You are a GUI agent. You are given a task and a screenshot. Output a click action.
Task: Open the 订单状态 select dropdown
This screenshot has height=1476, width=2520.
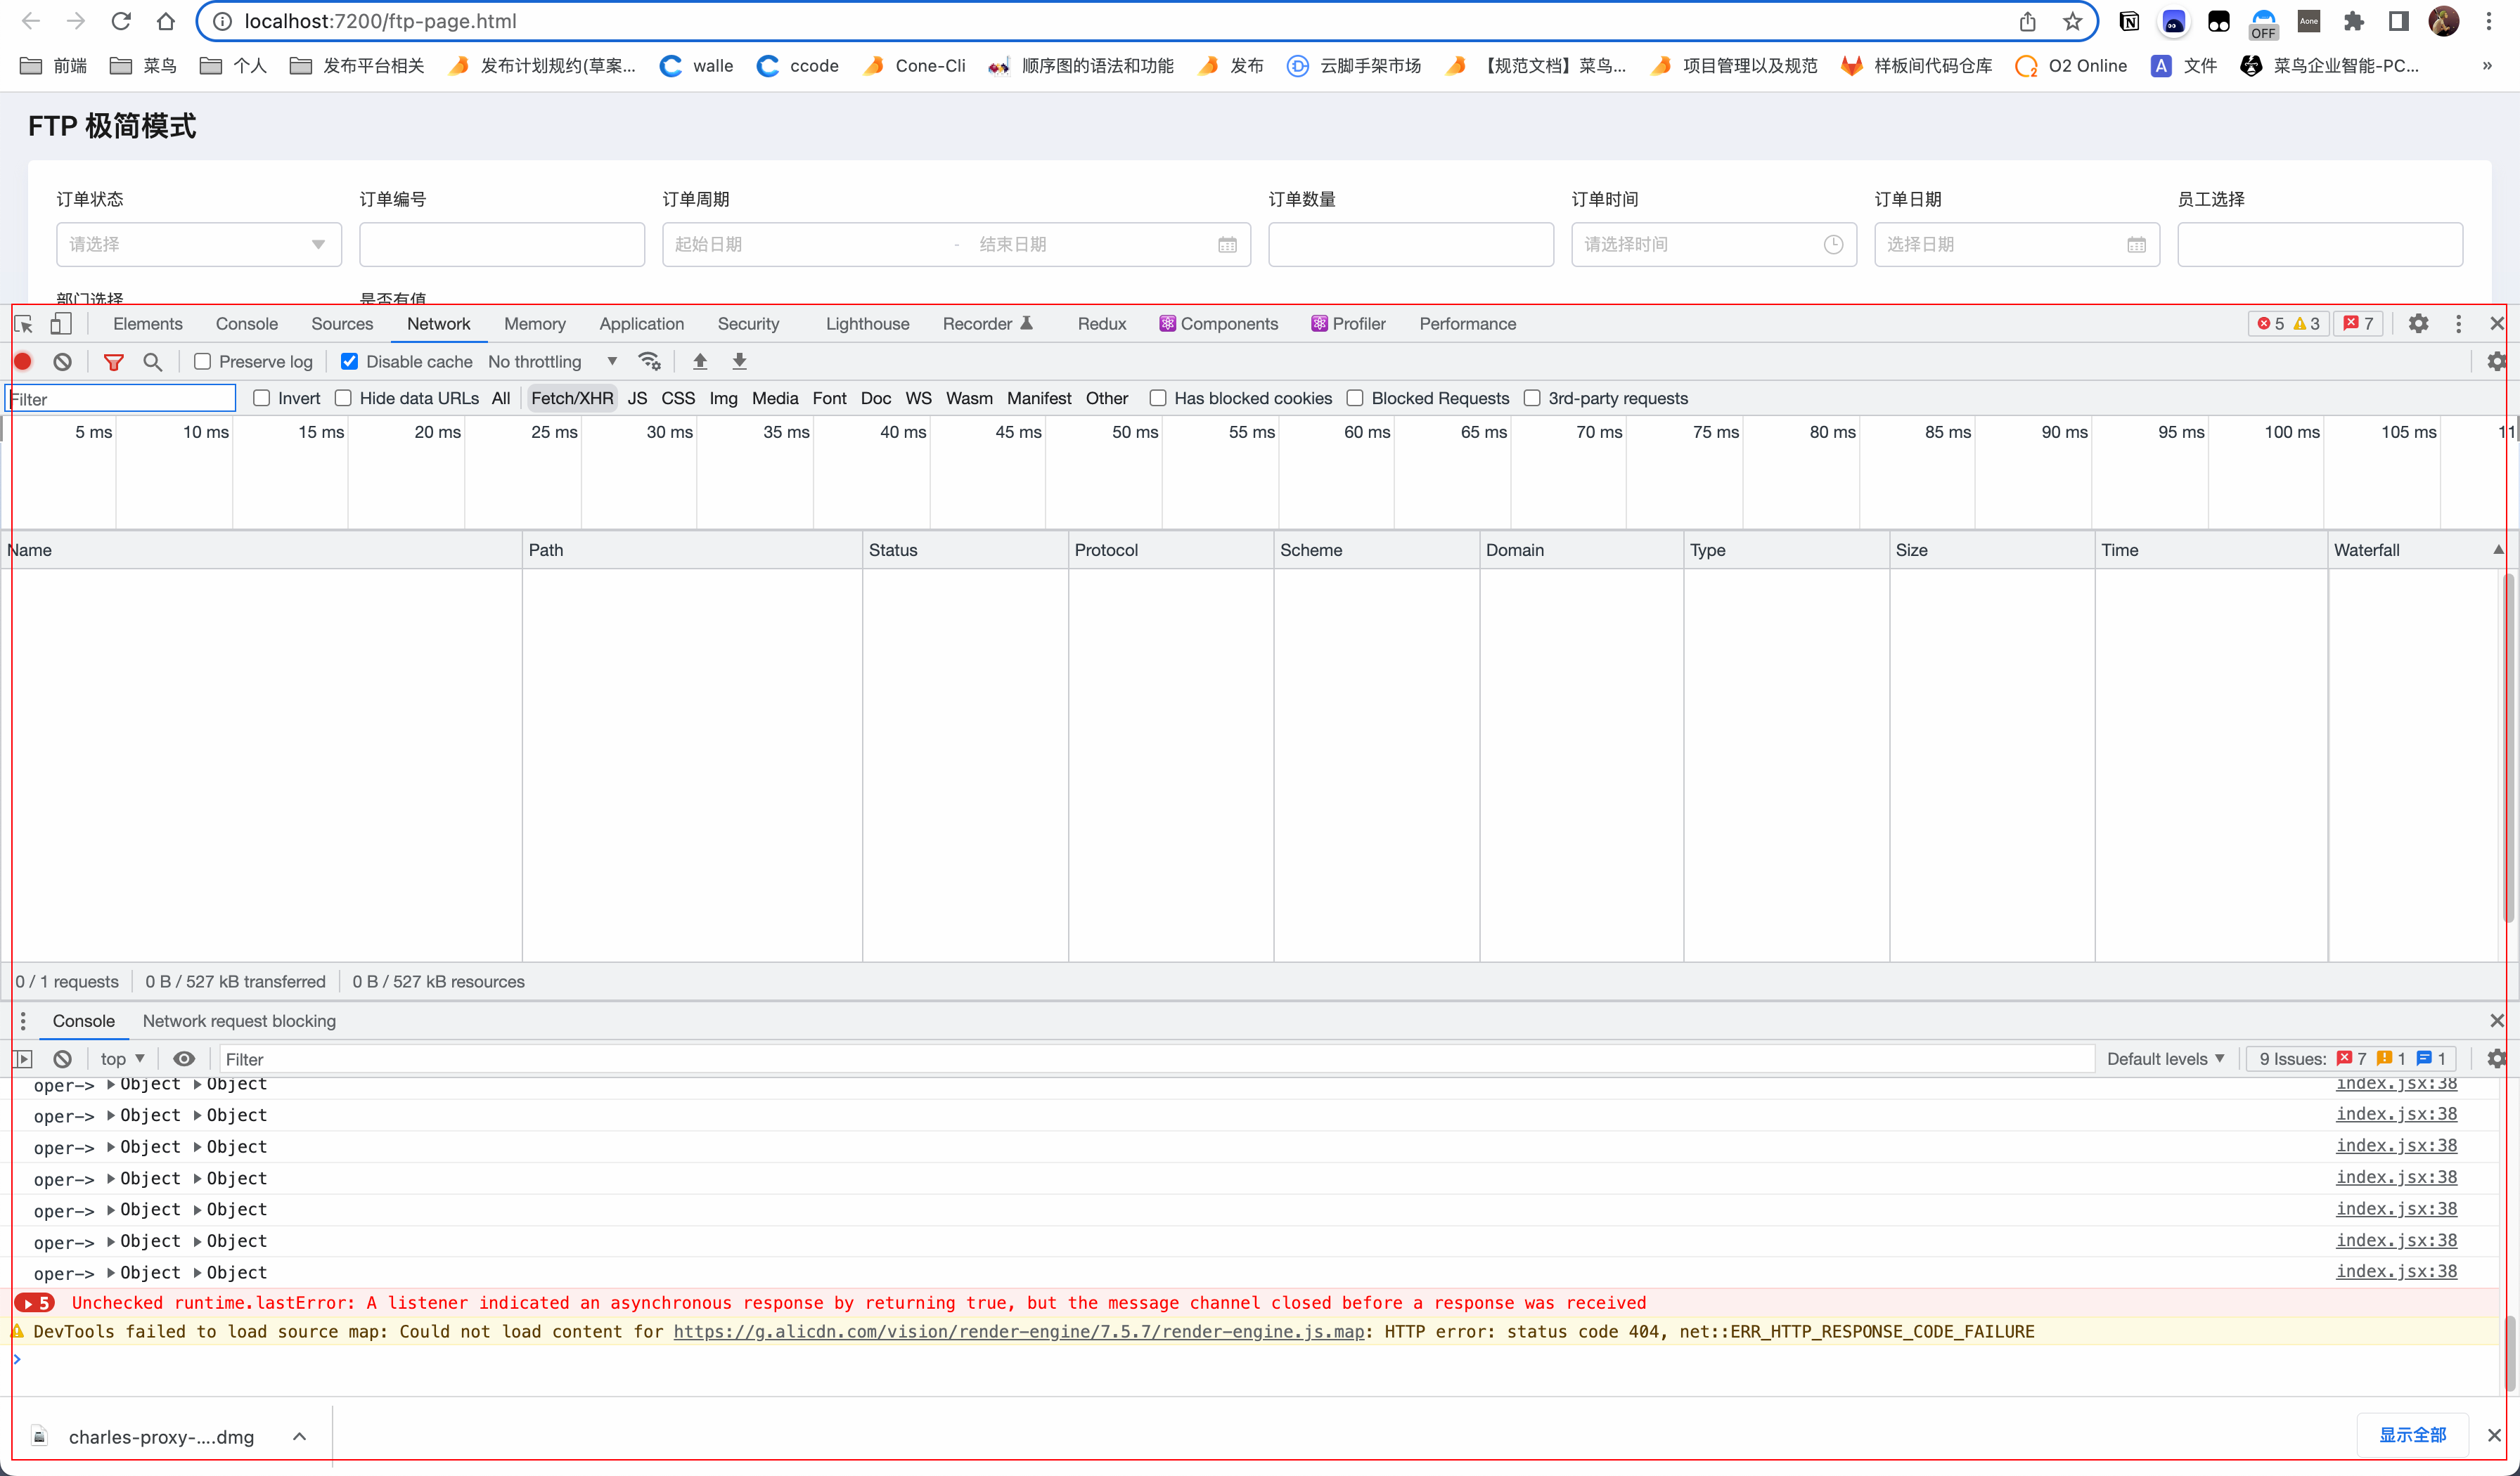198,245
